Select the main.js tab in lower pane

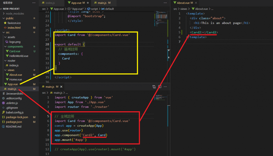tap(52, 87)
